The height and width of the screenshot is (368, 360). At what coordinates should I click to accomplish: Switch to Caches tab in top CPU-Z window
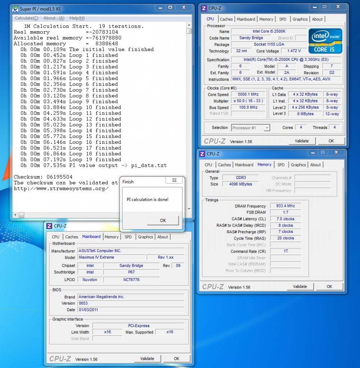(226, 19)
